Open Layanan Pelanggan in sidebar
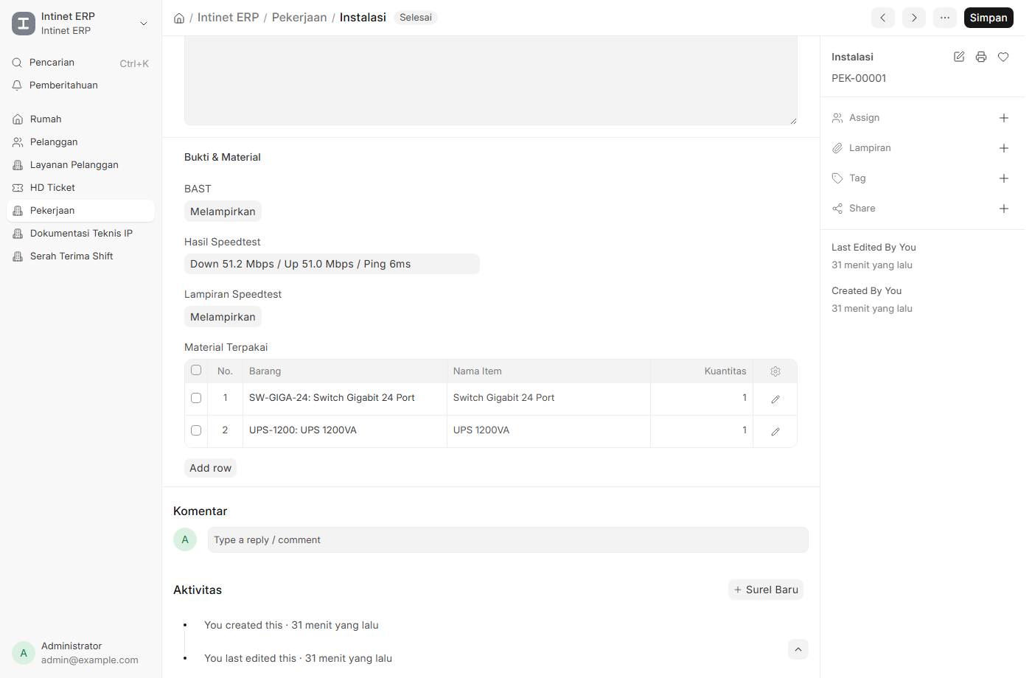Image resolution: width=1032 pixels, height=678 pixels. coord(80,165)
